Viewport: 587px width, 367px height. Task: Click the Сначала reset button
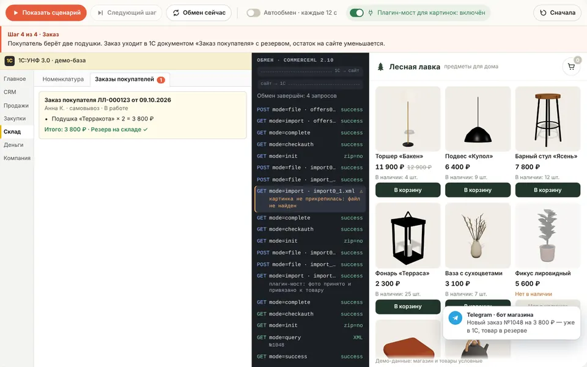tap(557, 13)
